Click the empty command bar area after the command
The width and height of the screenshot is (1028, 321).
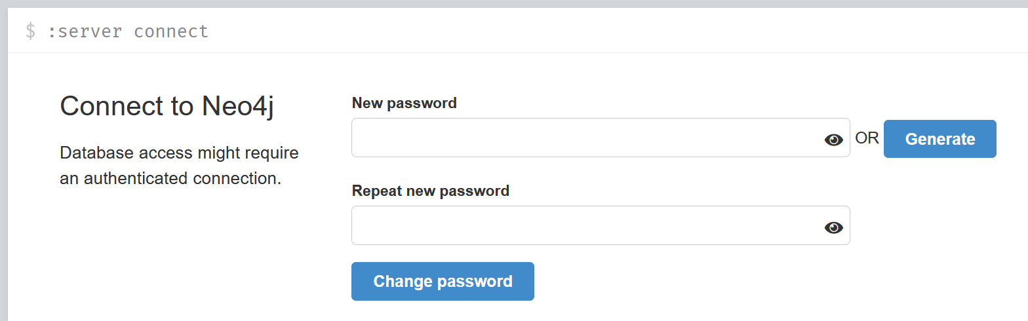[x=590, y=31]
